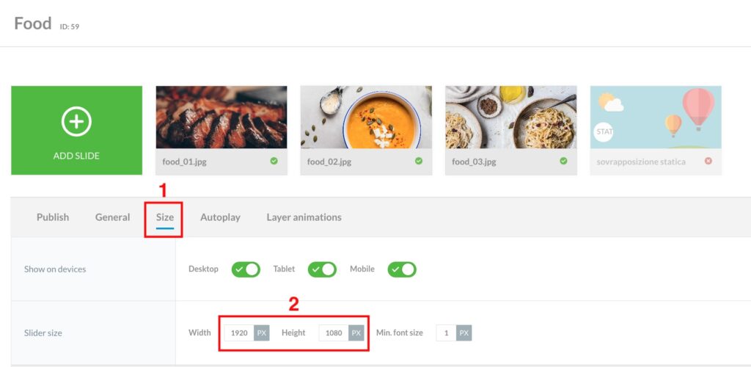The width and height of the screenshot is (751, 367).
Task: Switch to the Publish tab
Action: (53, 217)
